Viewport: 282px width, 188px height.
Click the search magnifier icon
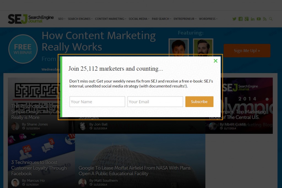click(x=271, y=19)
